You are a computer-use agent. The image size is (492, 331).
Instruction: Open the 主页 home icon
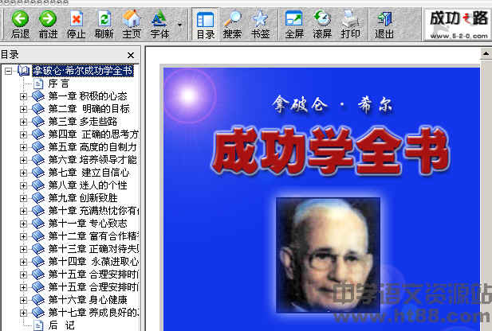(x=132, y=25)
